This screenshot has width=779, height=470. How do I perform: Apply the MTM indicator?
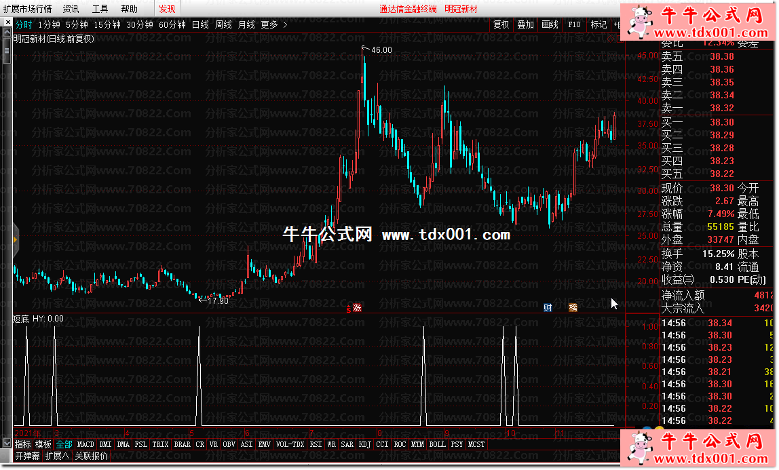(x=418, y=444)
